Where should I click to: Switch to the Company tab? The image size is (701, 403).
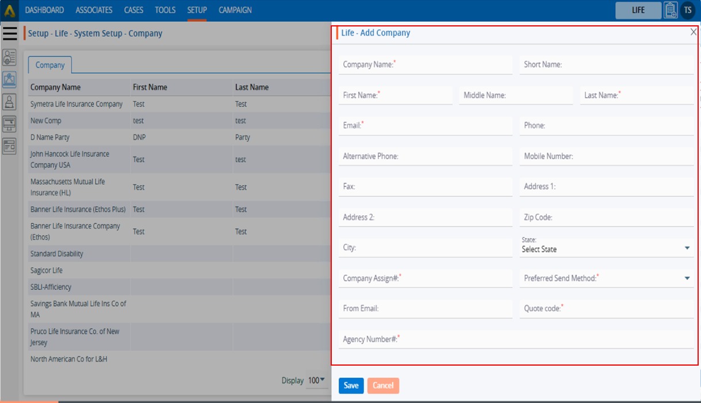[50, 65]
